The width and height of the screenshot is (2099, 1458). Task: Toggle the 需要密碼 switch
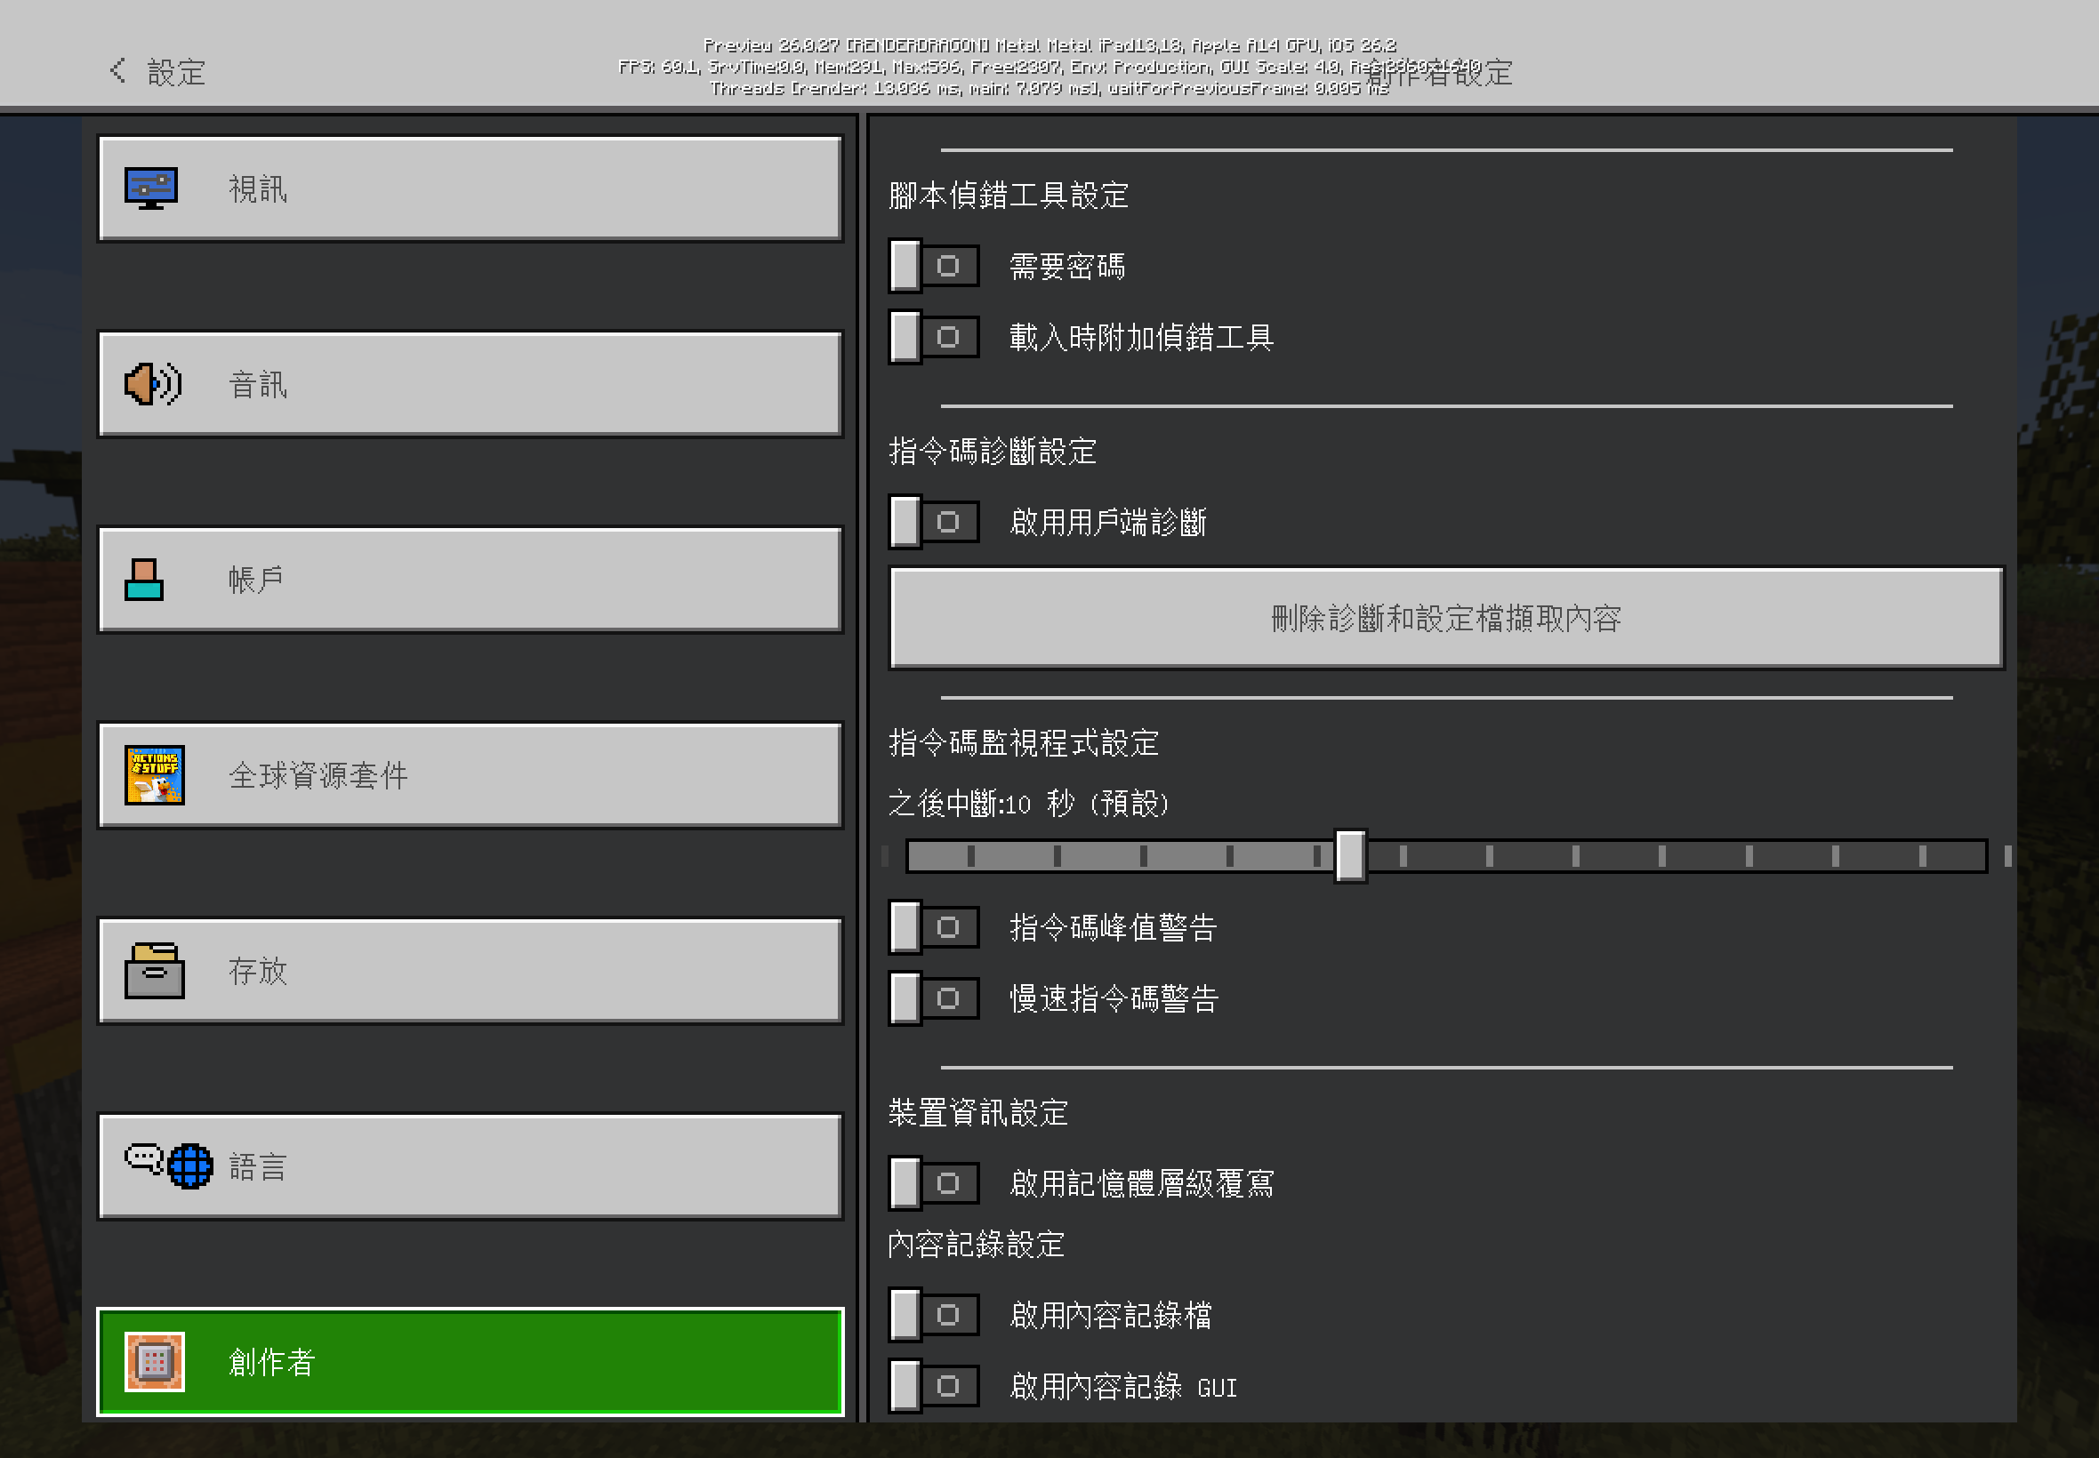[933, 266]
